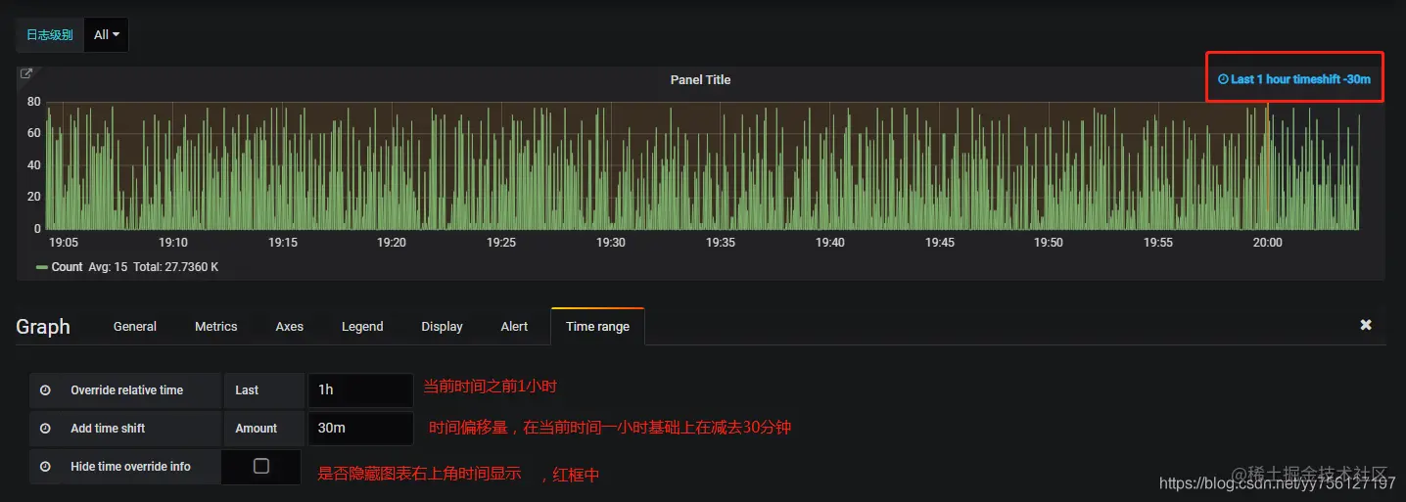Image resolution: width=1406 pixels, height=502 pixels.
Task: Click the 日志级别 variable label
Action: 50,34
